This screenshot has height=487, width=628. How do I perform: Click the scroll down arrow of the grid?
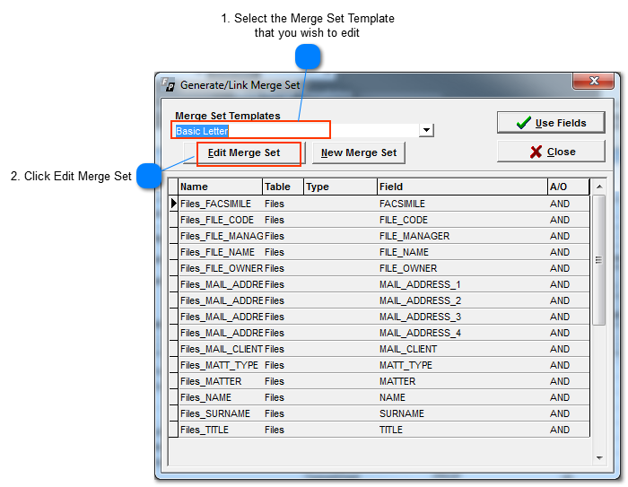pyautogui.click(x=599, y=457)
